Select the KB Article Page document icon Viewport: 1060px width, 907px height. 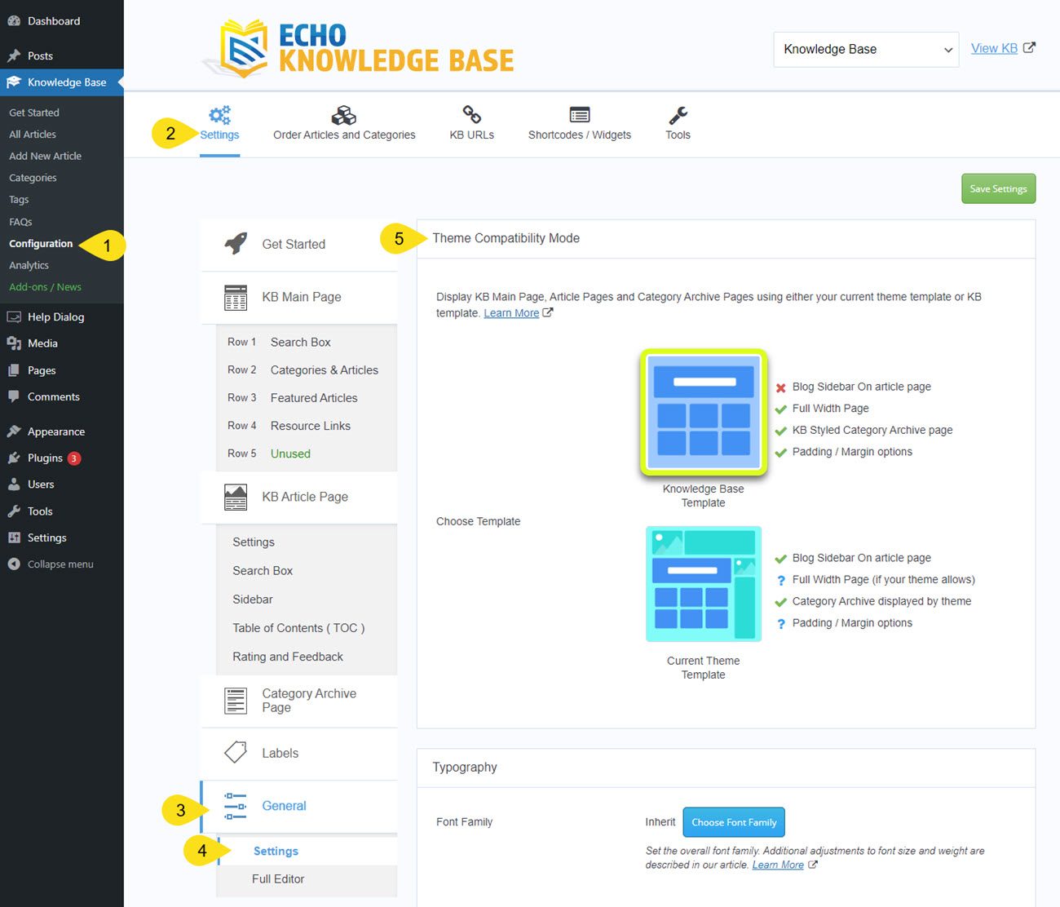235,497
